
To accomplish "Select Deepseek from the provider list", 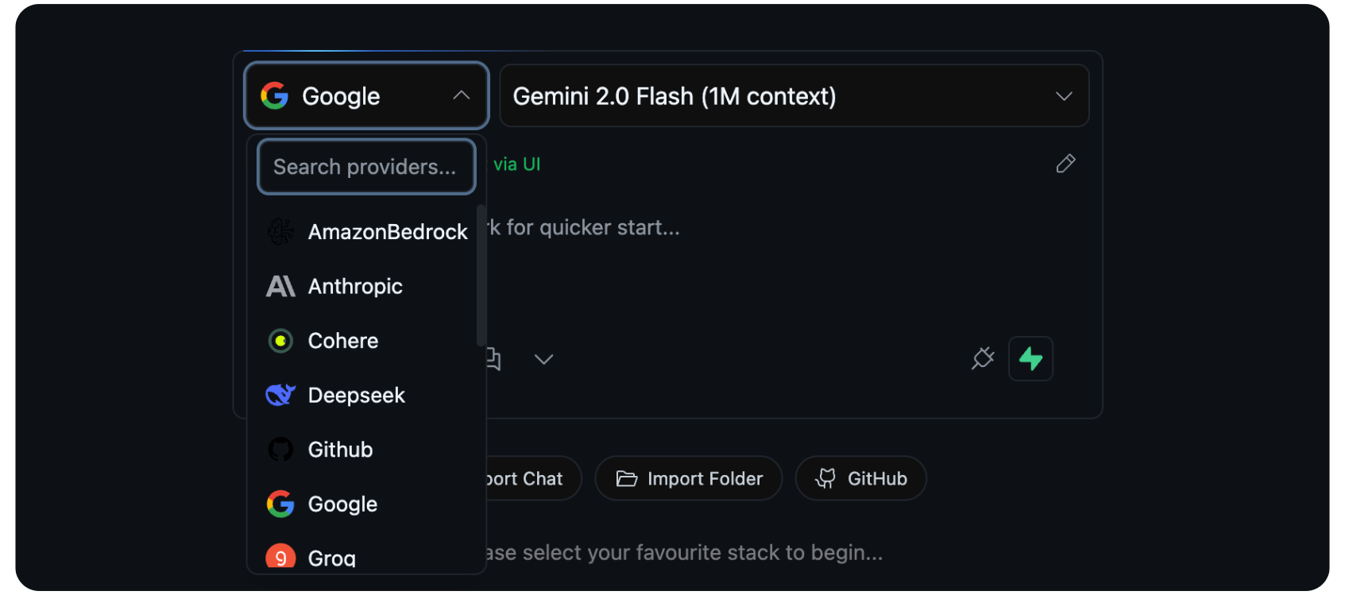I will click(x=356, y=395).
